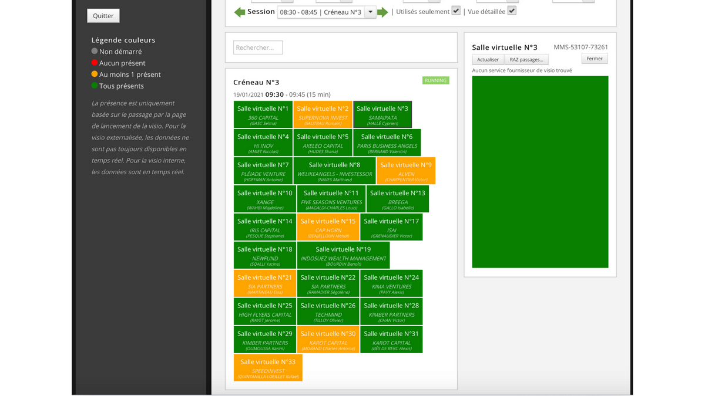Image resolution: width=705 pixels, height=396 pixels.
Task: Click the 'RAZ passages...' button
Action: coord(526,59)
